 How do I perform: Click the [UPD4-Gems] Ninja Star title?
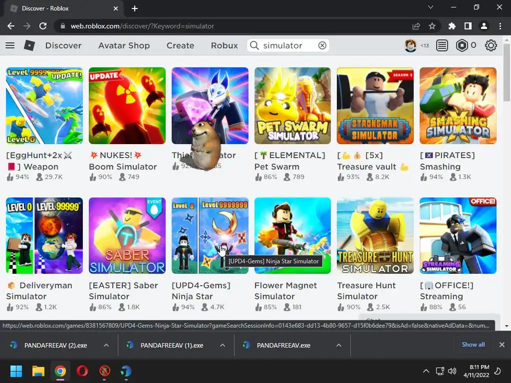(x=201, y=291)
